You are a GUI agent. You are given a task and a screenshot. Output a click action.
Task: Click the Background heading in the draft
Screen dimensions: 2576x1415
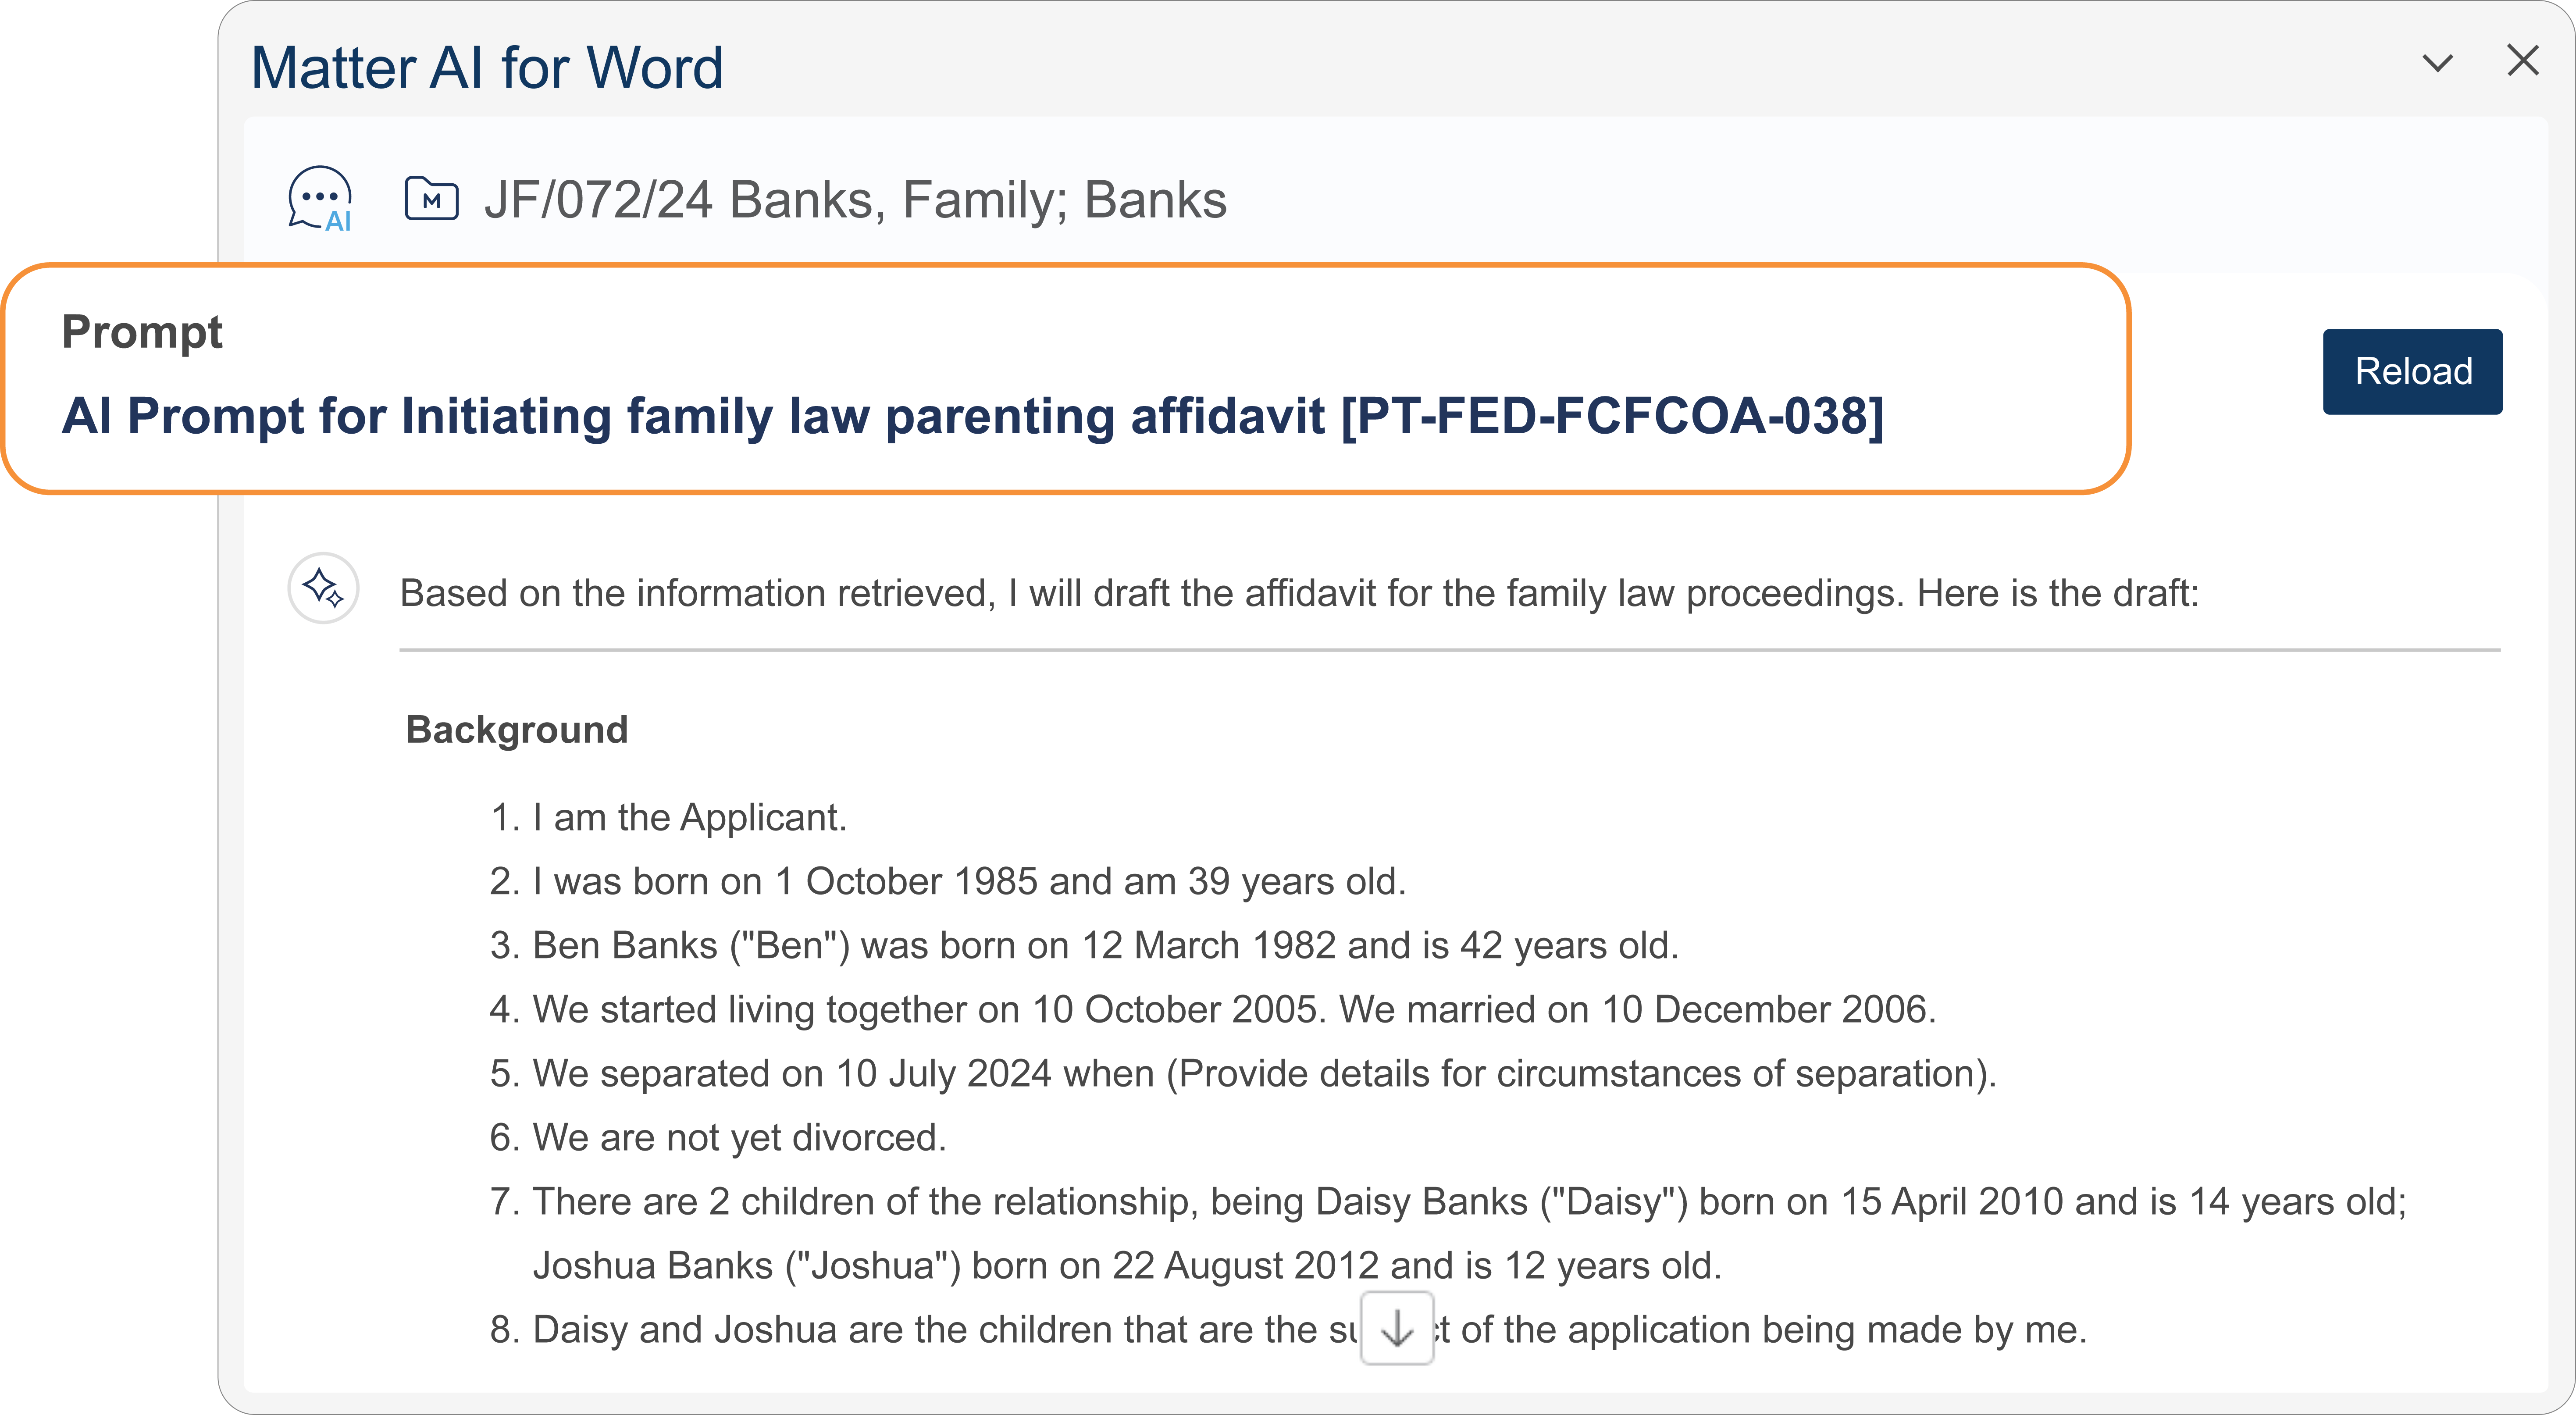pyautogui.click(x=517, y=730)
